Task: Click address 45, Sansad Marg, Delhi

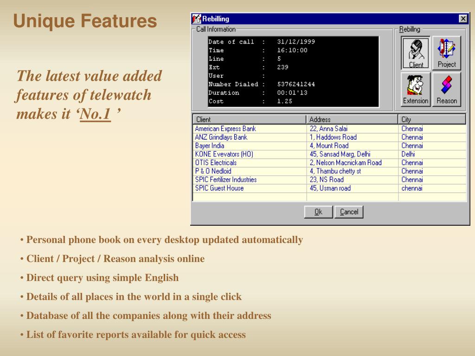Action: [x=340, y=154]
